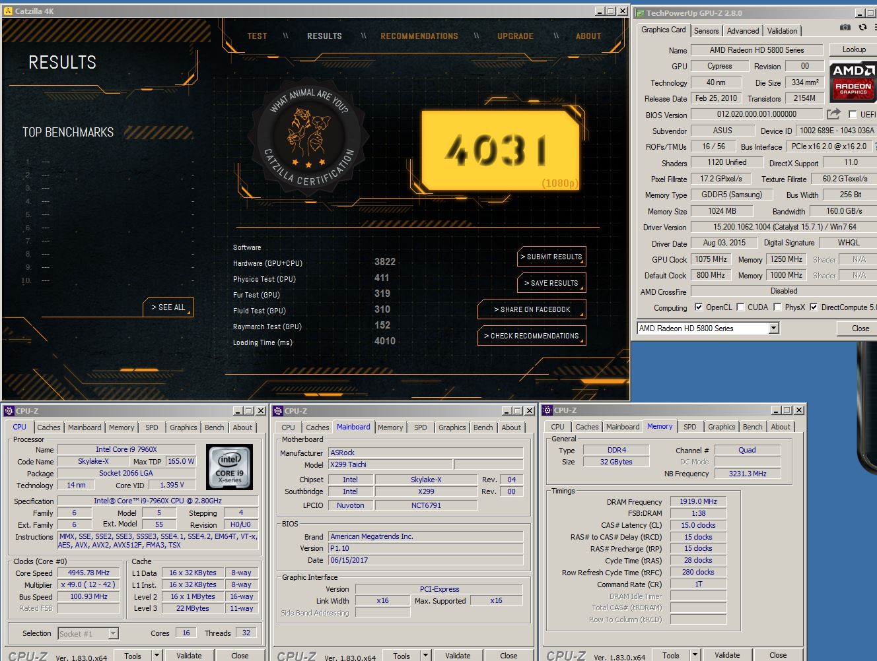877x661 pixels.
Task: Take a GPU-Z screenshot with the camera icon
Action: (x=845, y=27)
